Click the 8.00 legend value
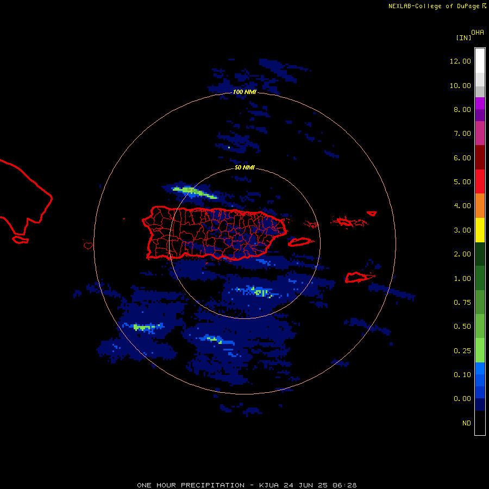This screenshot has height=489, width=489. [x=462, y=109]
